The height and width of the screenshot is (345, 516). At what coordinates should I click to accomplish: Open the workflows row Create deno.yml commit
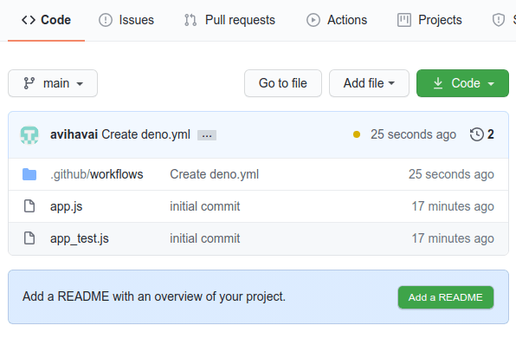click(x=214, y=174)
